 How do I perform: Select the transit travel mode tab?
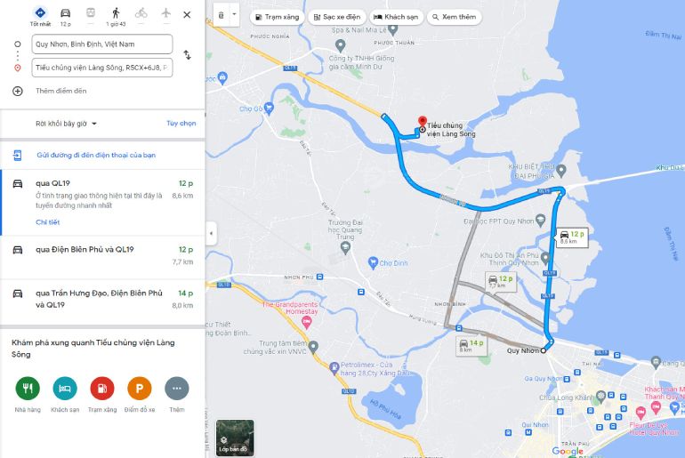click(x=91, y=13)
